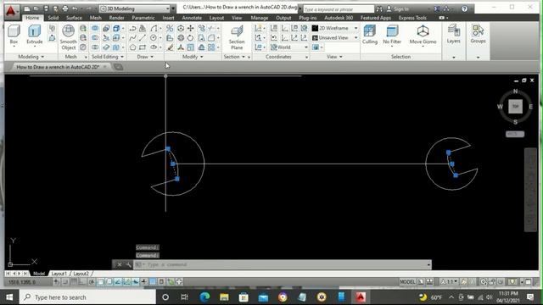Click the search binoculars icon
This screenshot has width=543, height=305.
tap(379, 9)
